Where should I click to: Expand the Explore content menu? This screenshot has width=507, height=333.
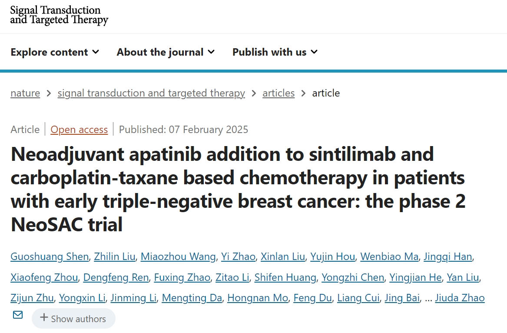click(x=55, y=52)
